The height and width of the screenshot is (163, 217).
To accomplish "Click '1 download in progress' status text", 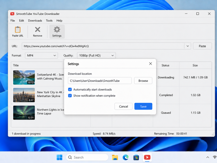I will (26, 134).
